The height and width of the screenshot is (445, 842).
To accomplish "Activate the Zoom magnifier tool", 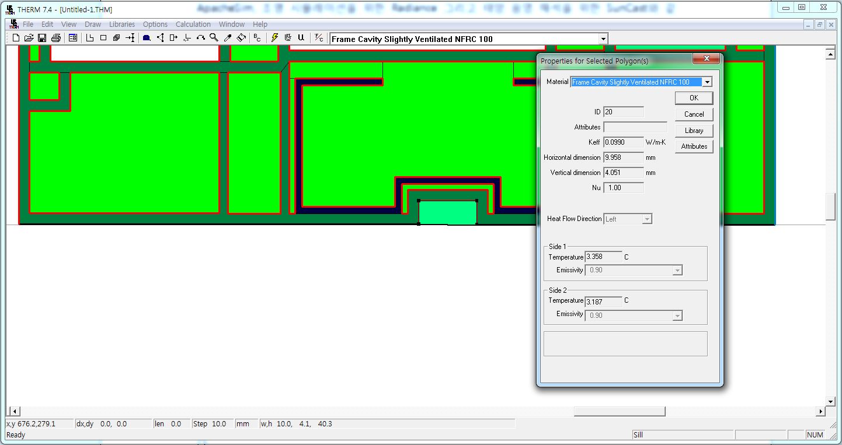I will pos(214,38).
